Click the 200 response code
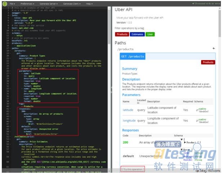Viewport: 222px width, 173px height. pyautogui.click(x=125, y=142)
